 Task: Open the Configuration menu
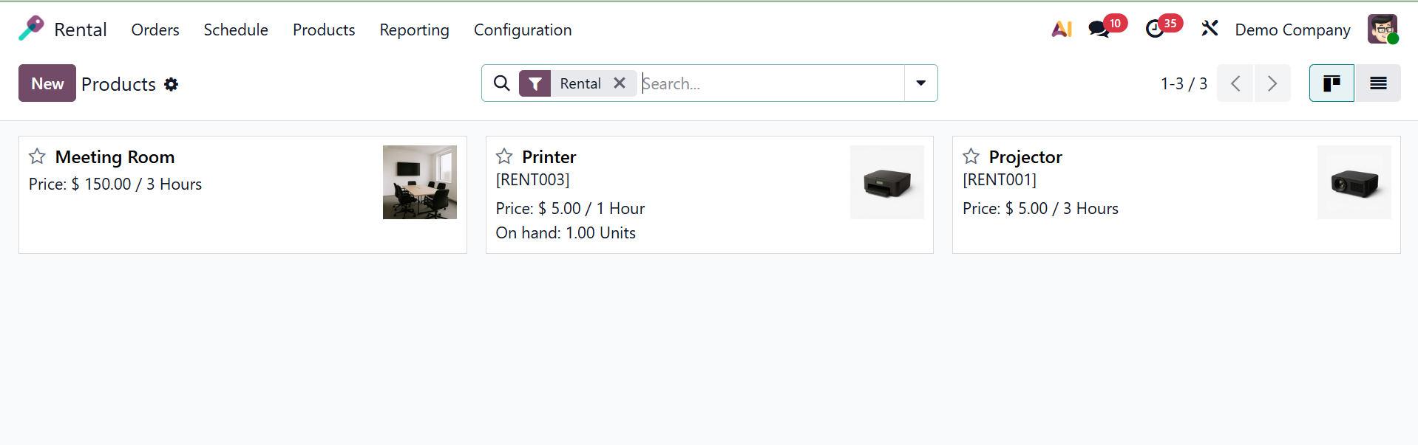tap(523, 30)
